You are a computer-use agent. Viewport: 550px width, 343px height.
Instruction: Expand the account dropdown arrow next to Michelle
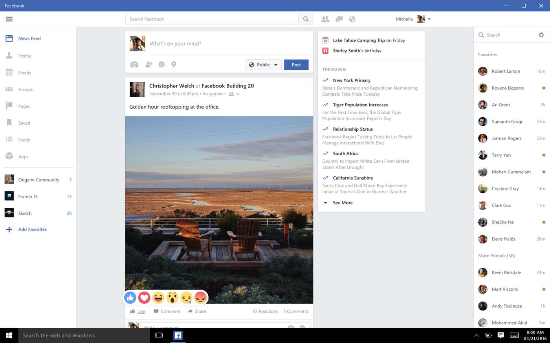tap(429, 19)
